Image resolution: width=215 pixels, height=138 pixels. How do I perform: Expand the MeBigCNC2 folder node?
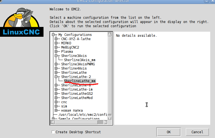(x=56, y=47)
